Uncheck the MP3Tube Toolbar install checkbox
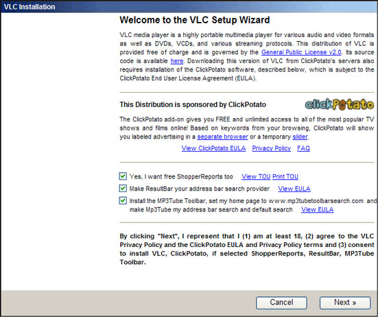 click(x=123, y=200)
